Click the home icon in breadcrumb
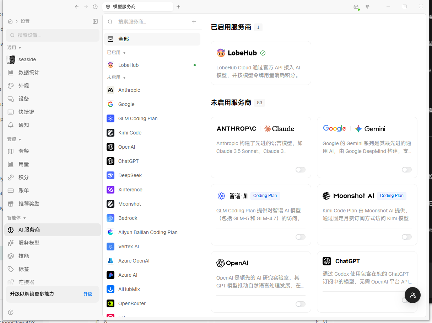Viewport: 432px width, 323px height. pyautogui.click(x=10, y=21)
